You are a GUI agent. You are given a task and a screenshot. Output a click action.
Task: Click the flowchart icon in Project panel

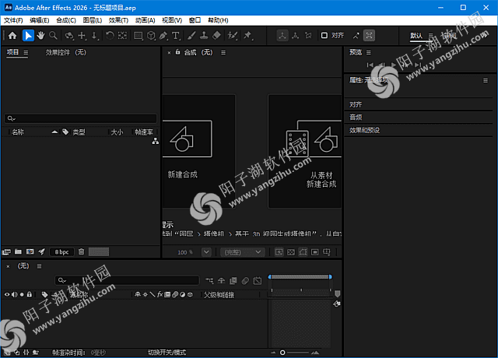point(156,141)
